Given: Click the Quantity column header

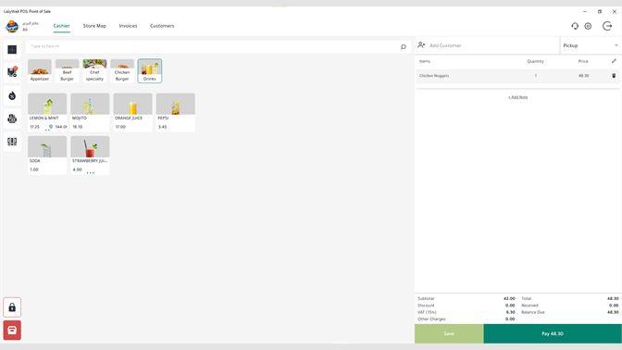Looking at the screenshot, I should pos(536,61).
